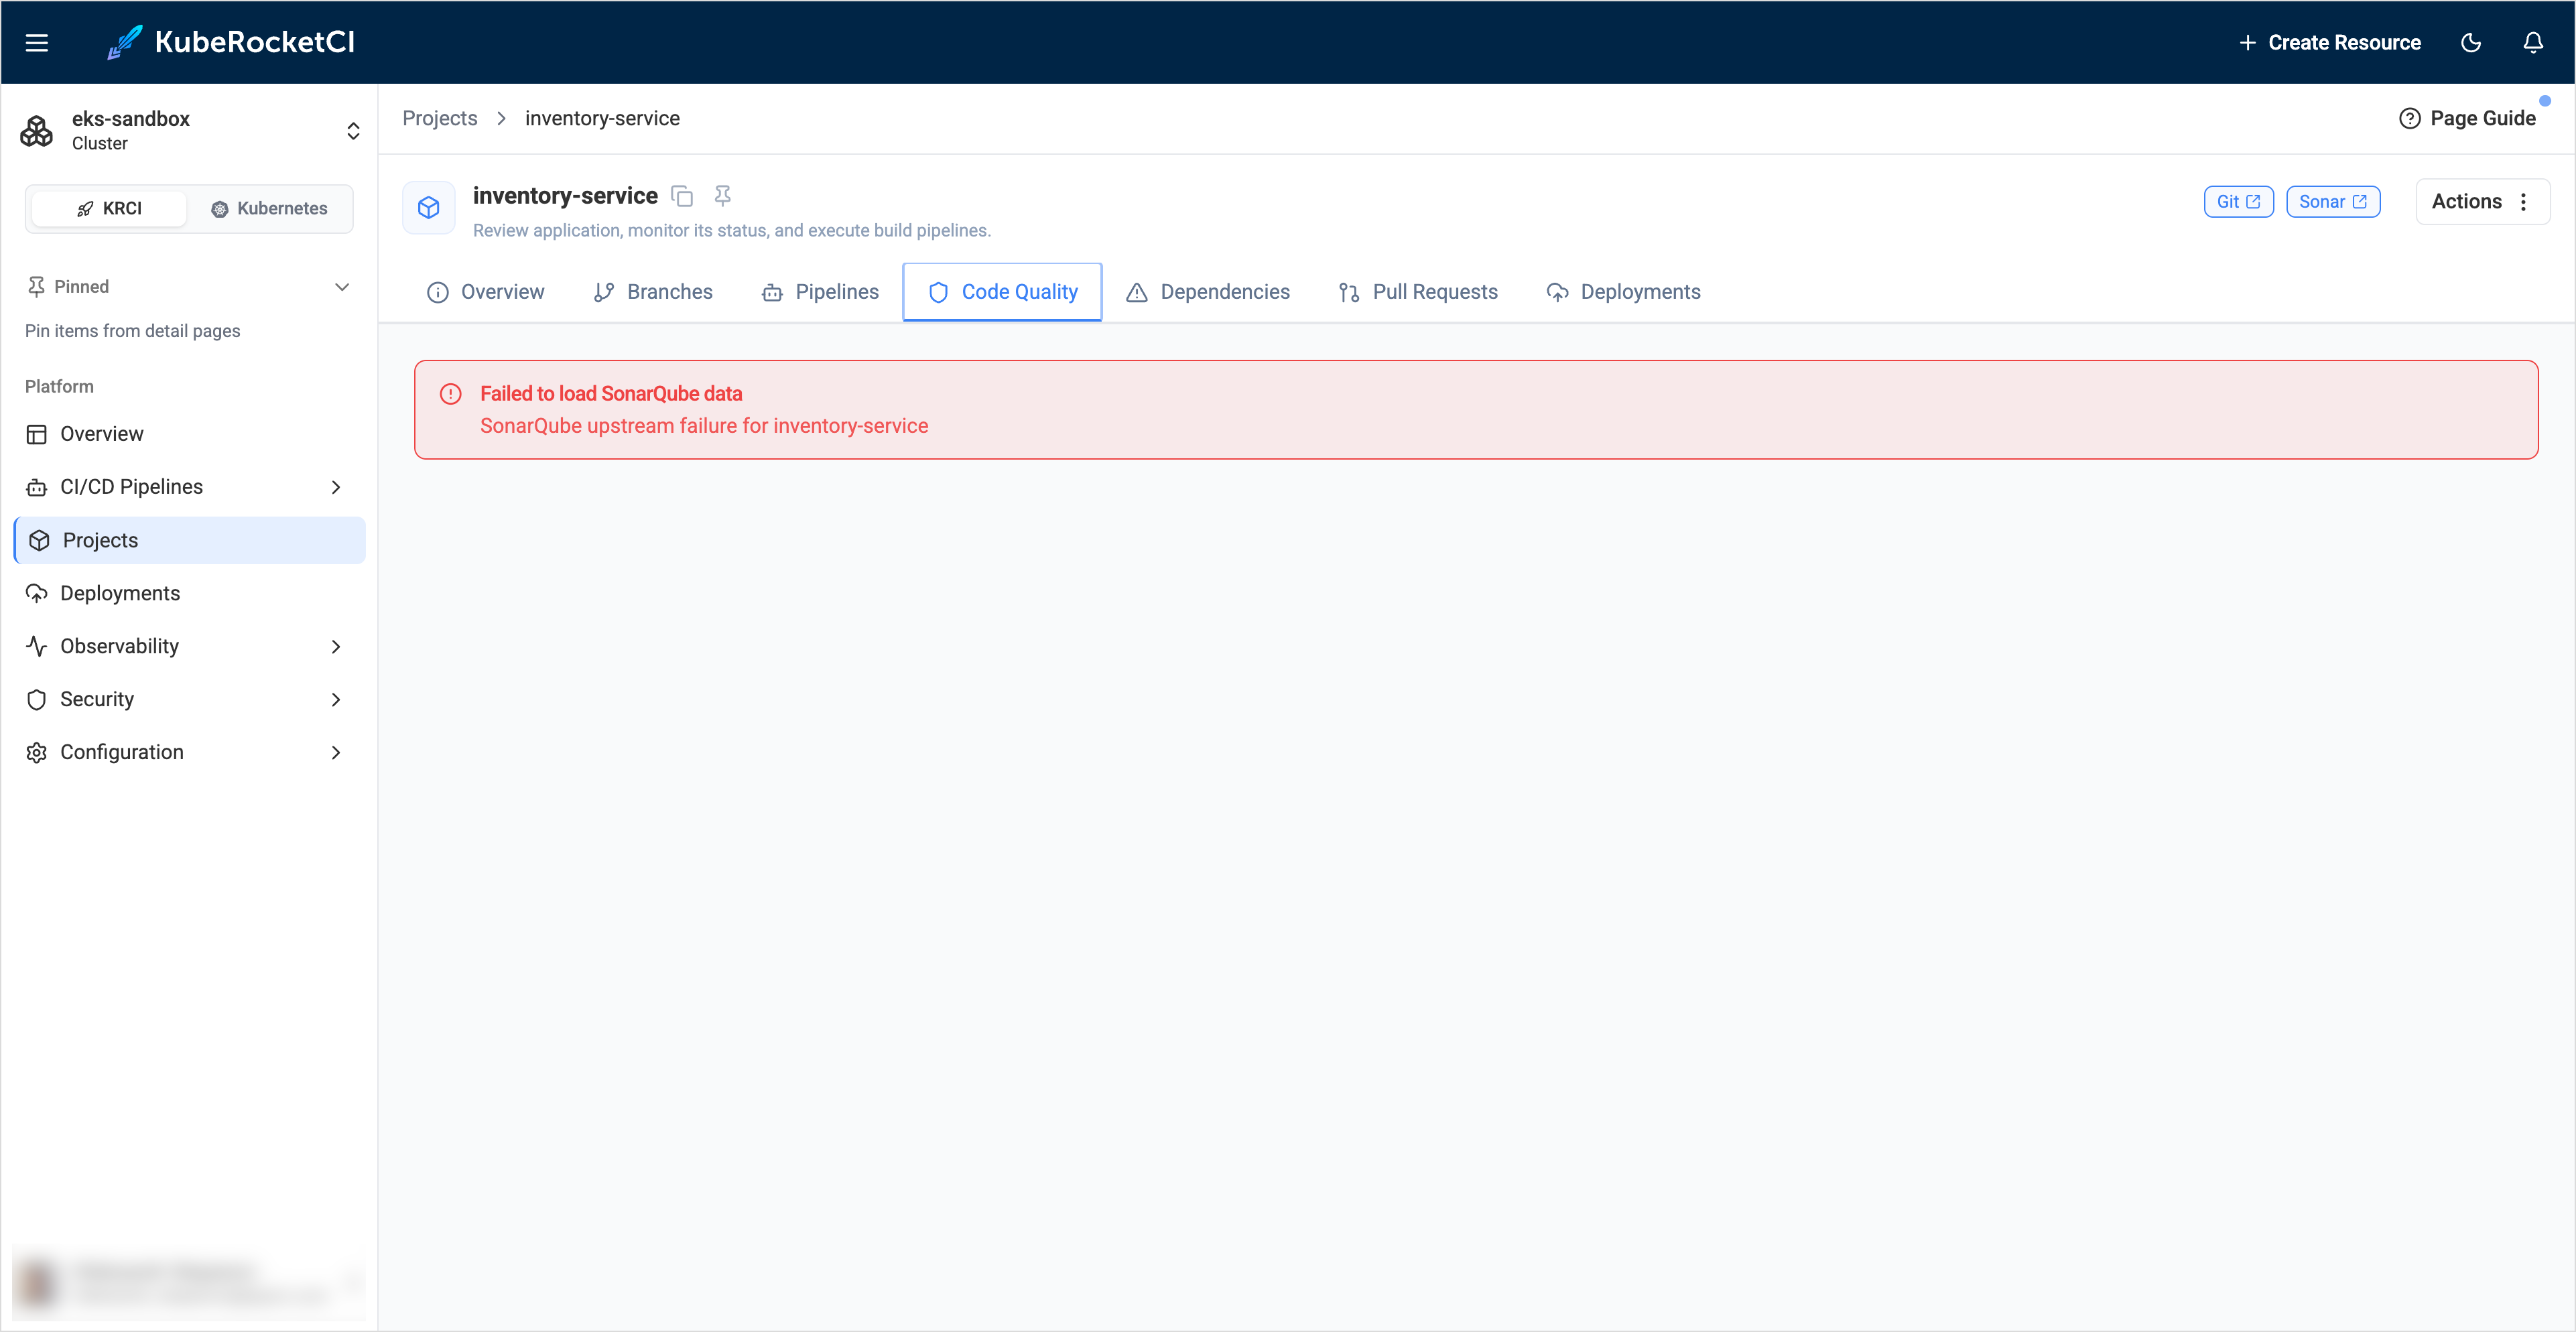Pin the inventory-service project
The image size is (2576, 1332).
723,196
